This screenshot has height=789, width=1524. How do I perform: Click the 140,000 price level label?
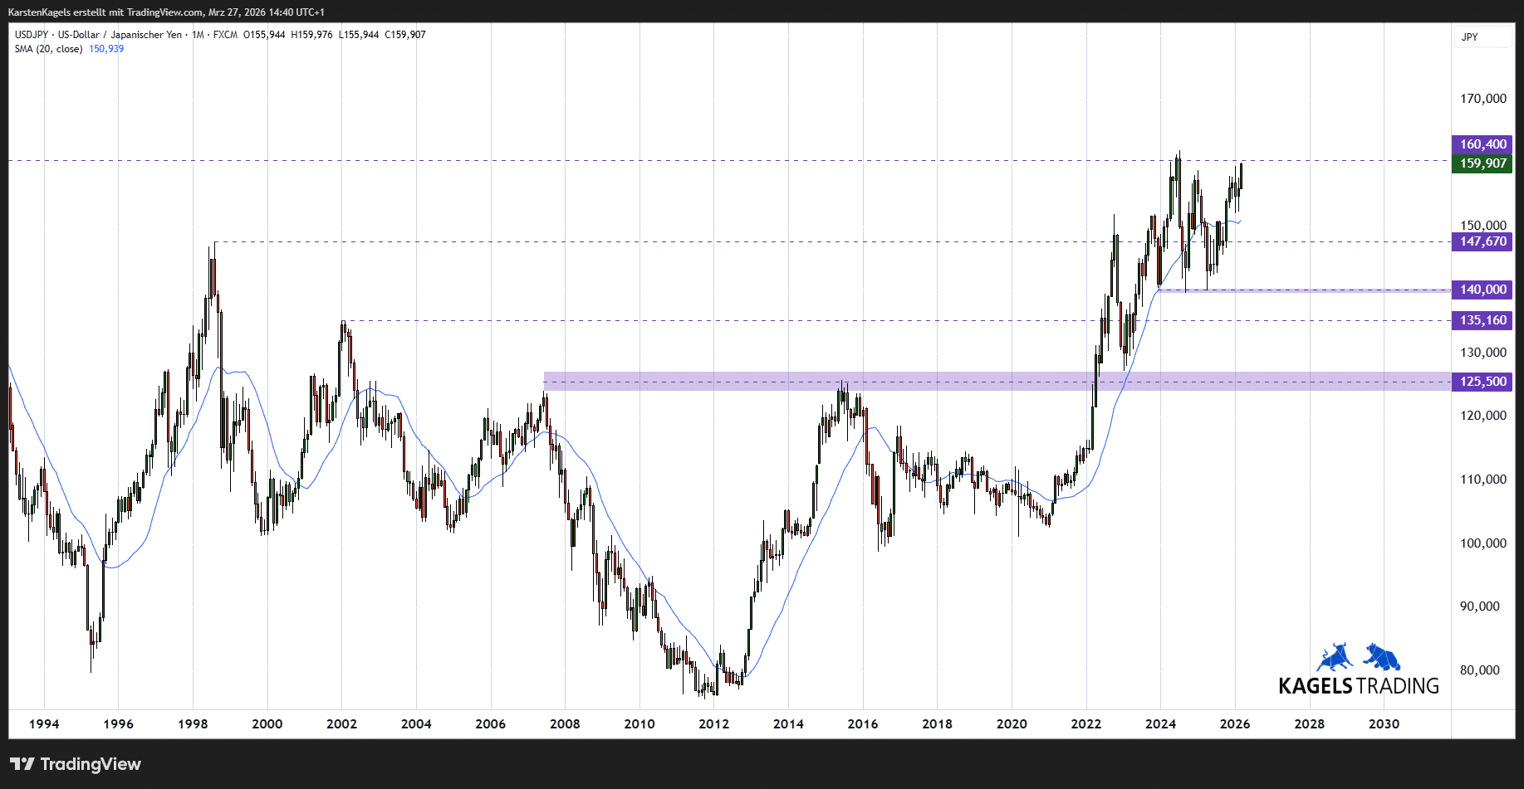tap(1482, 290)
